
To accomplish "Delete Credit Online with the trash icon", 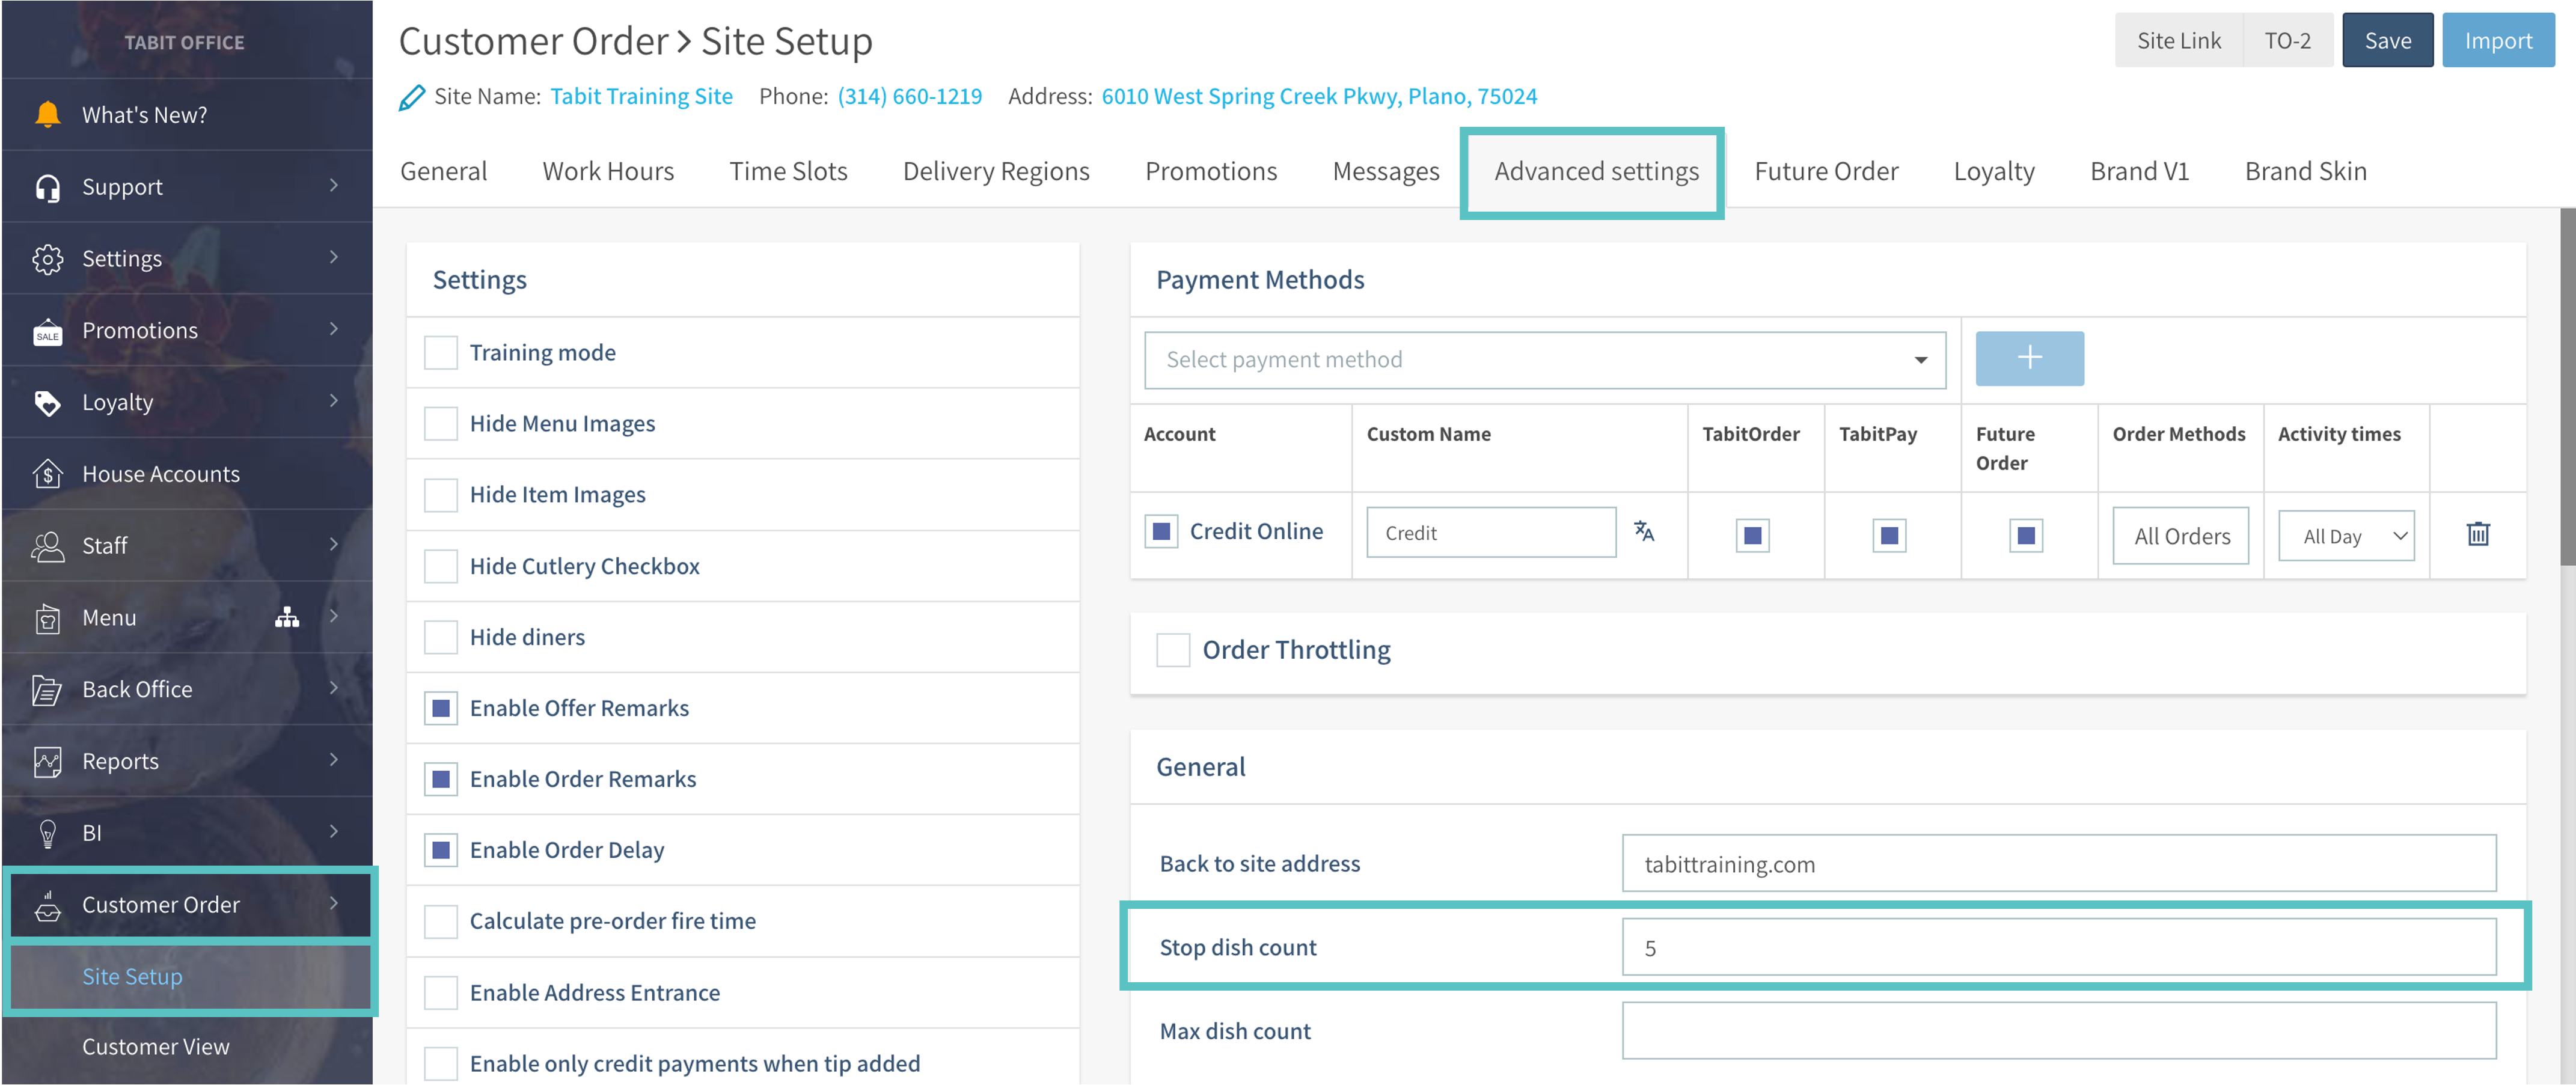I will [2477, 534].
